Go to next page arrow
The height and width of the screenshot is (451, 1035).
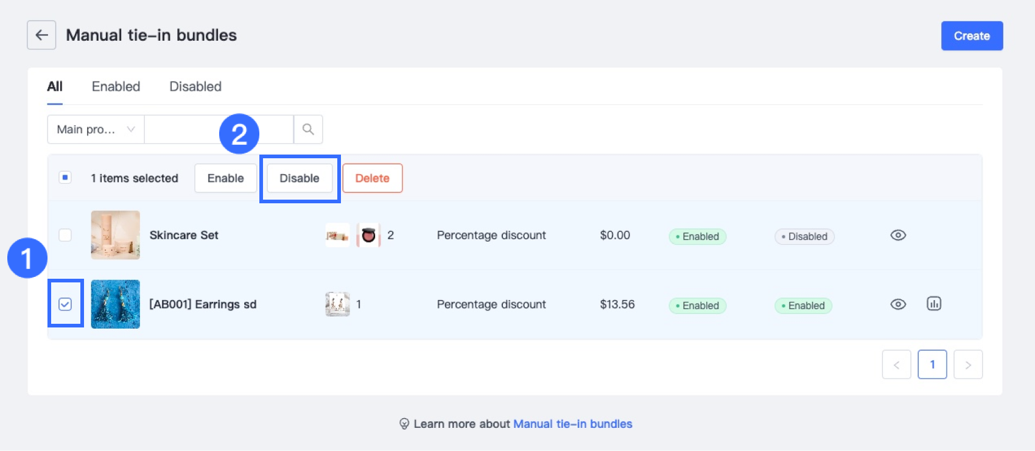[968, 365]
